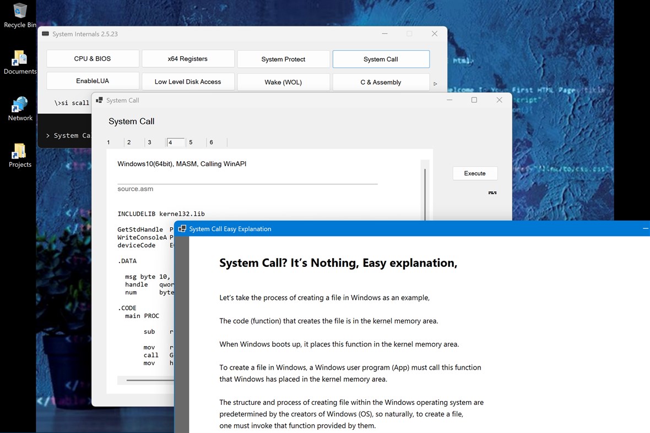Screen dimensions: 650x433
Task: Click the System Internals app icon in title bar
Action: (45, 33)
